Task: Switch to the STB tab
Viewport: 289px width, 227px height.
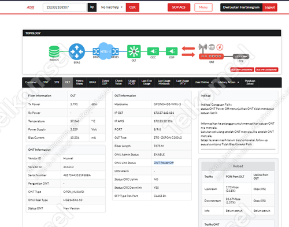Action: click(x=57, y=82)
